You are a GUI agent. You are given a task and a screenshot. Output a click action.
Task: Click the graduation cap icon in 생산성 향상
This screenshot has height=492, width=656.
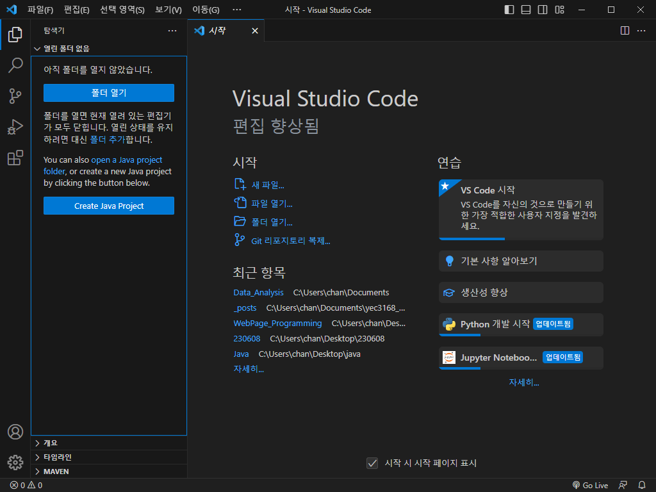pyautogui.click(x=449, y=292)
